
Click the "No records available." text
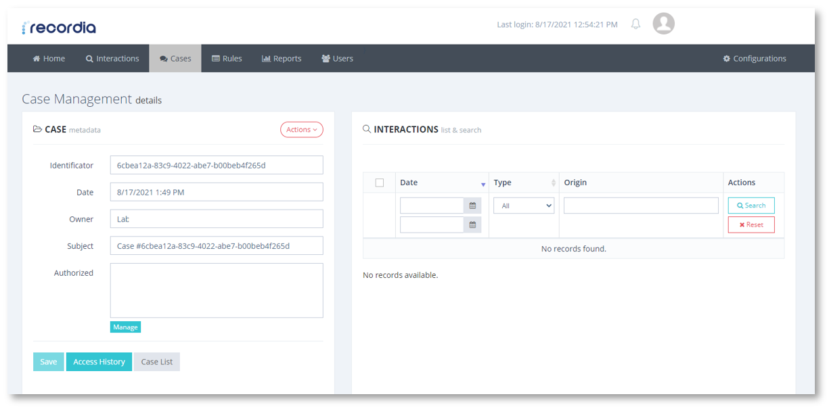coord(401,275)
